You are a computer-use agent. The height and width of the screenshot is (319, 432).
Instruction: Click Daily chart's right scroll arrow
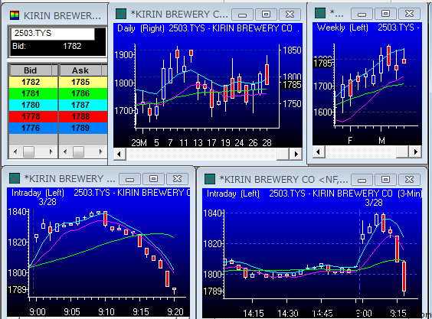tap(296, 154)
